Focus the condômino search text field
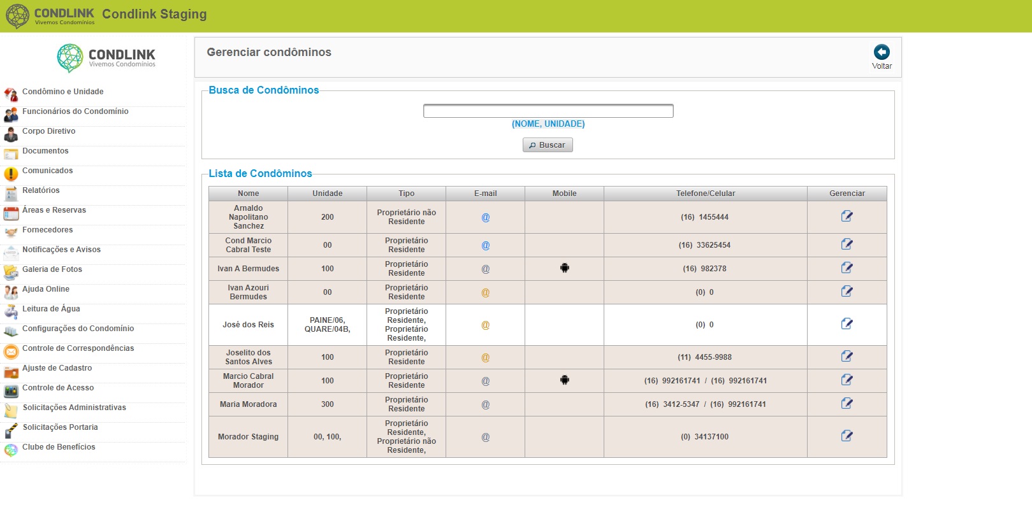Screen dimensions: 1032x526 pos(548,111)
